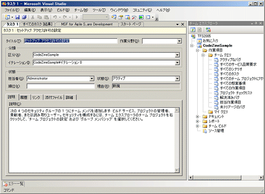Click the タイトル text input field
Screen dimensions: 265x194
tap(70, 41)
